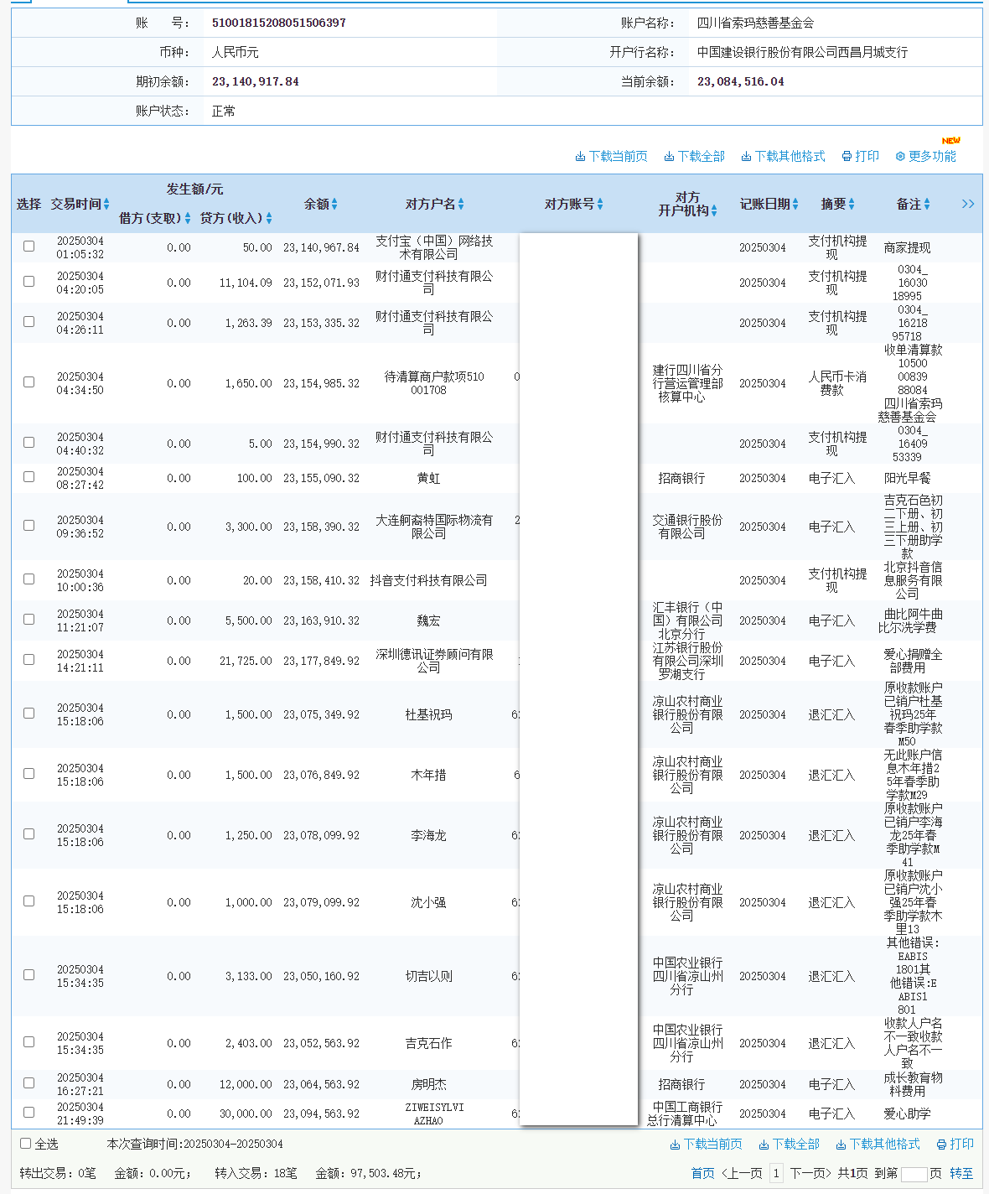
Task: Click current page number 1
Action: pyautogui.click(x=776, y=1174)
